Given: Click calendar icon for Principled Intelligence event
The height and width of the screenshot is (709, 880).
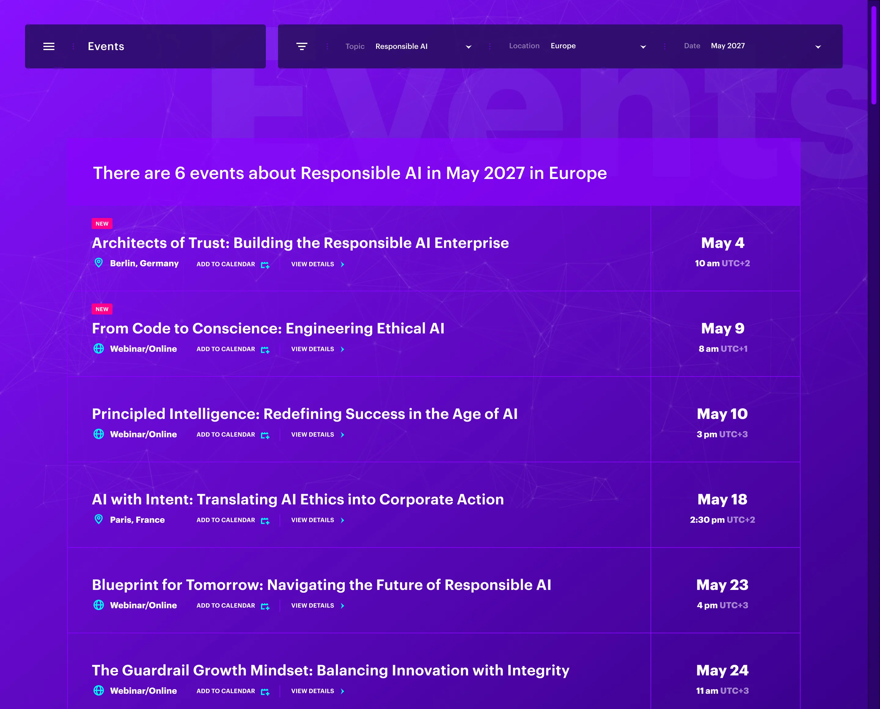Looking at the screenshot, I should click(x=265, y=435).
